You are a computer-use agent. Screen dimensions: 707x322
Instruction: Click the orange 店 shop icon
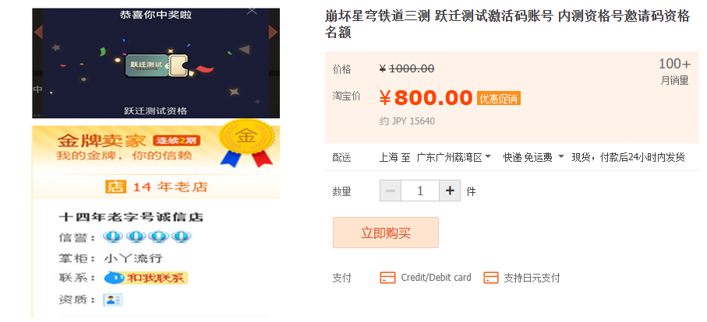point(115,187)
